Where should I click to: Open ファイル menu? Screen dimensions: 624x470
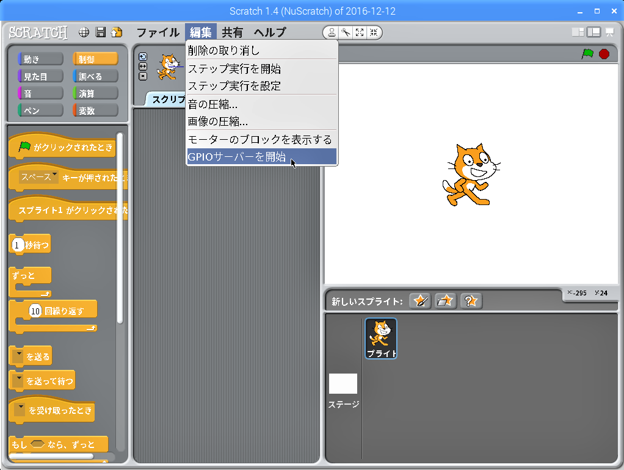158,32
